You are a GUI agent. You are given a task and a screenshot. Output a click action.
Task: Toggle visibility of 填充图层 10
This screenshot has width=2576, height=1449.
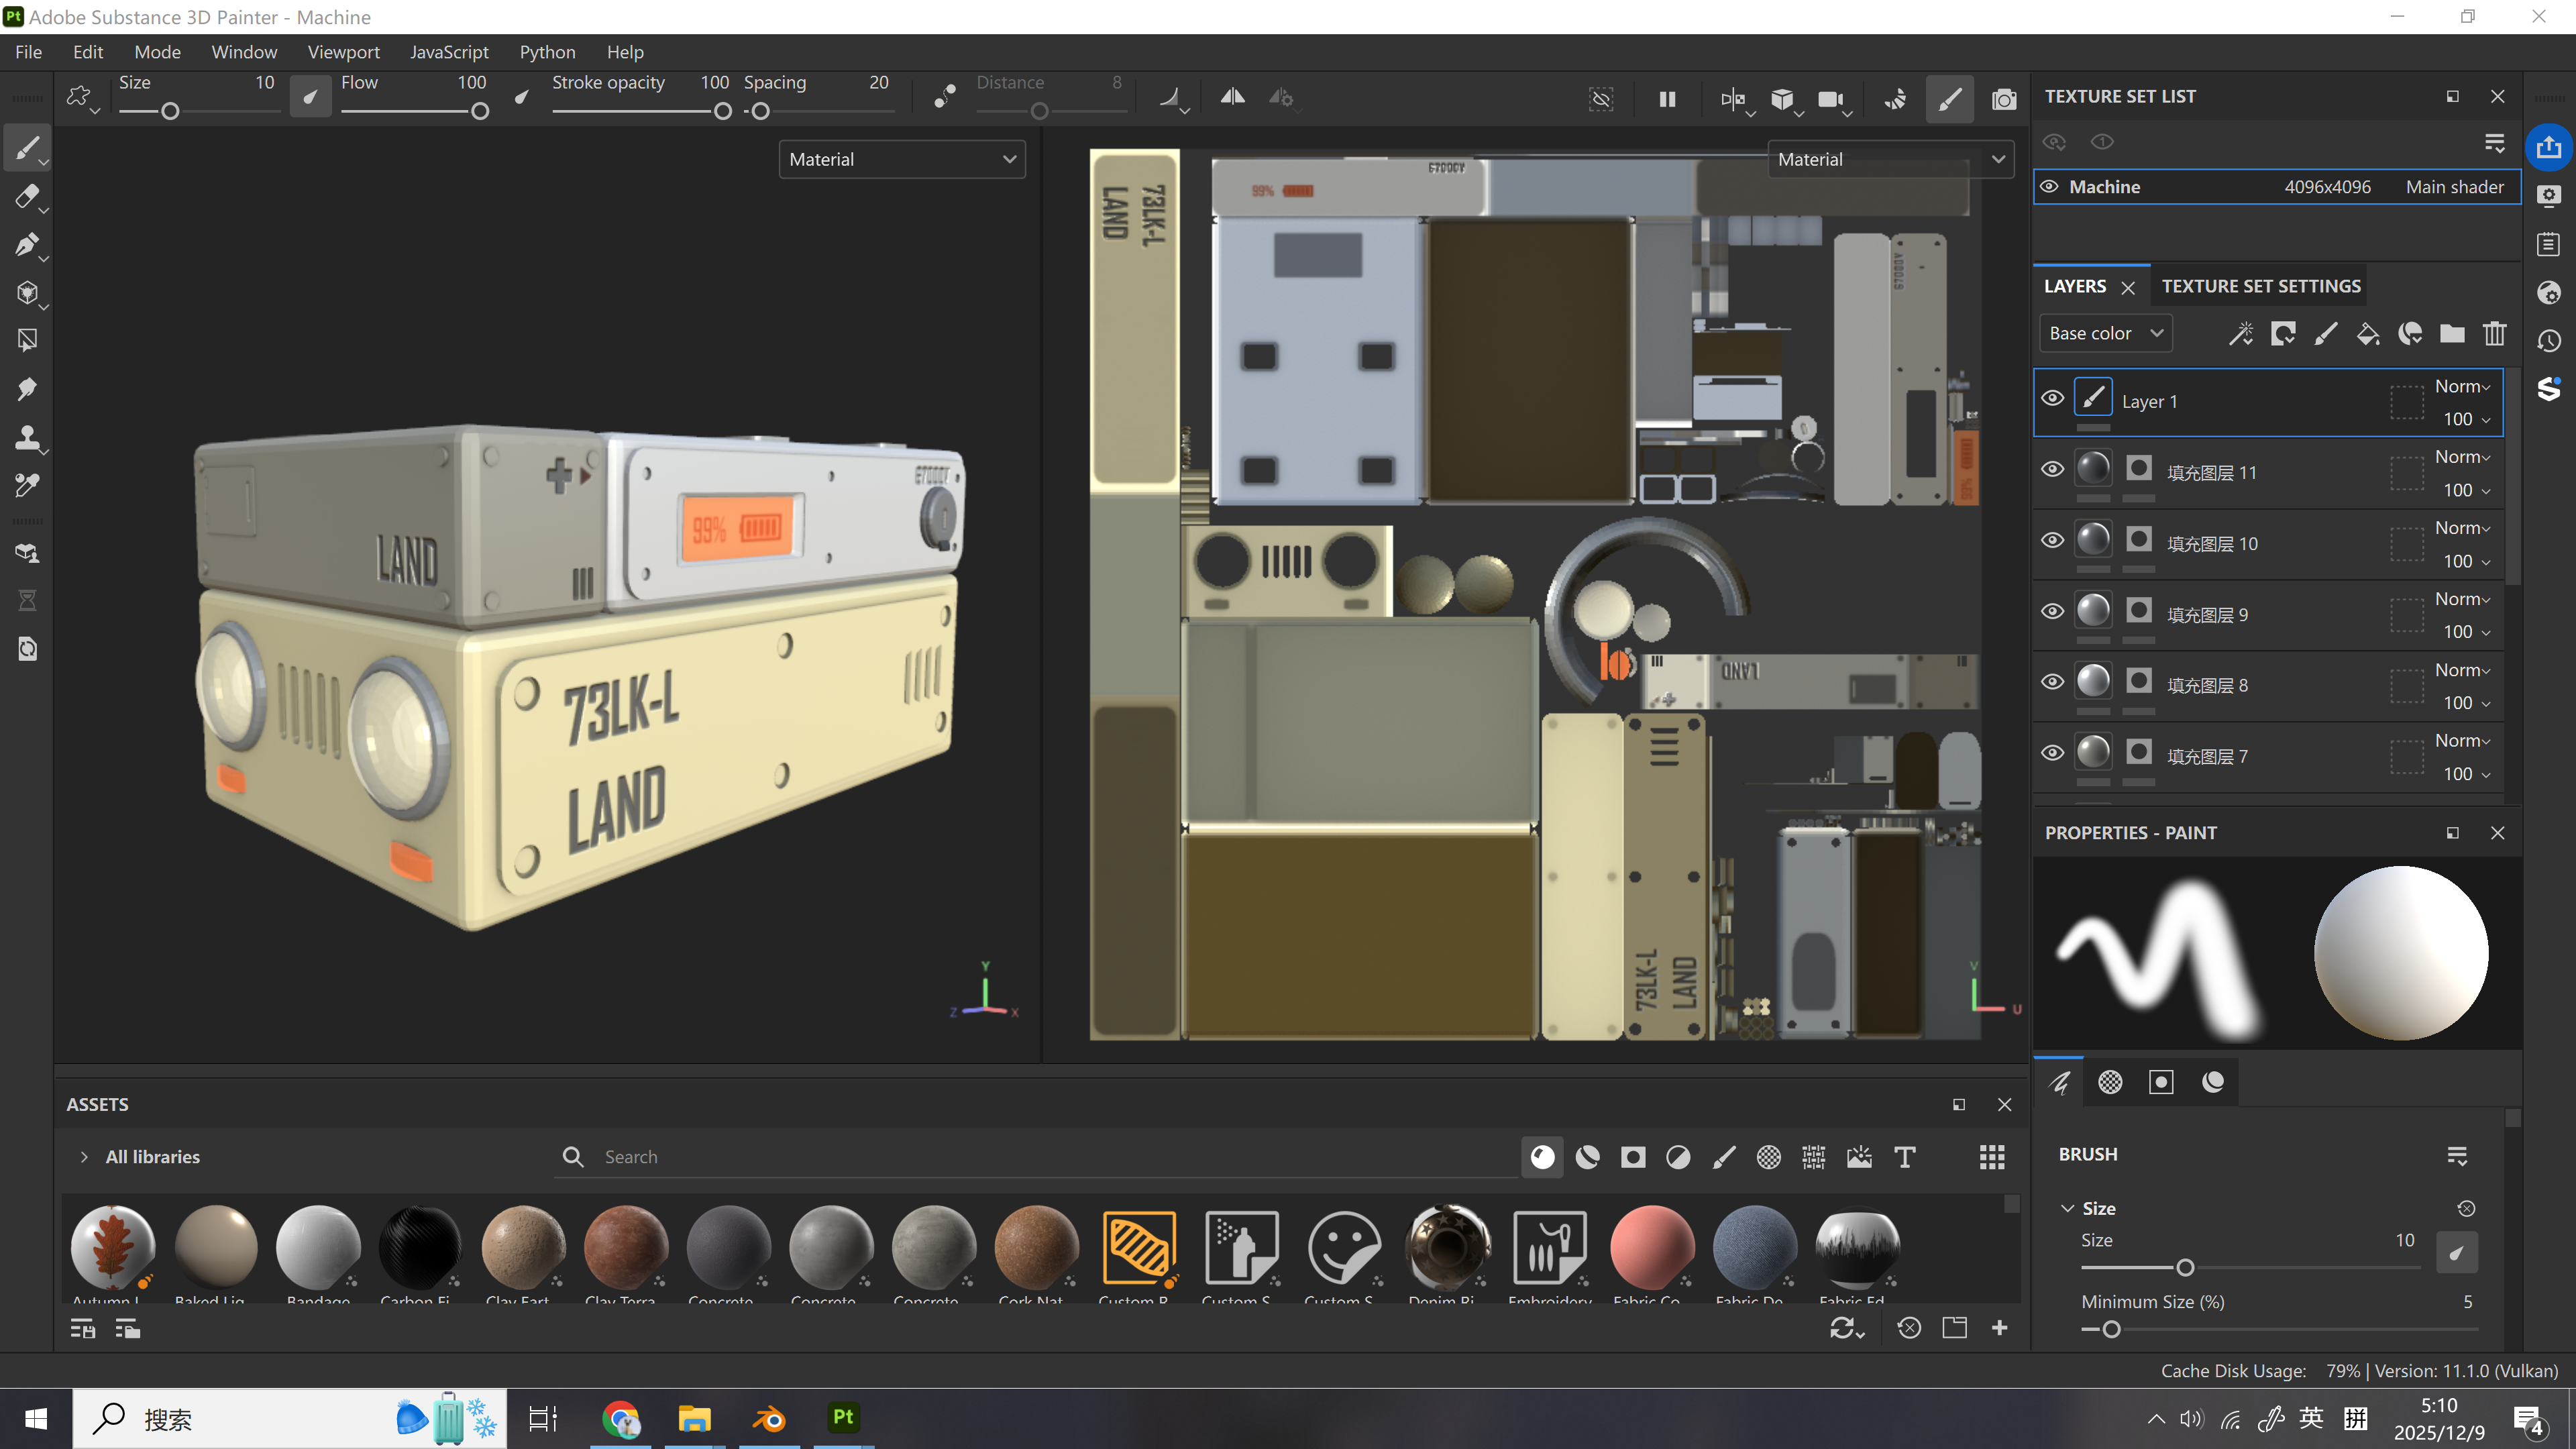(x=2052, y=541)
